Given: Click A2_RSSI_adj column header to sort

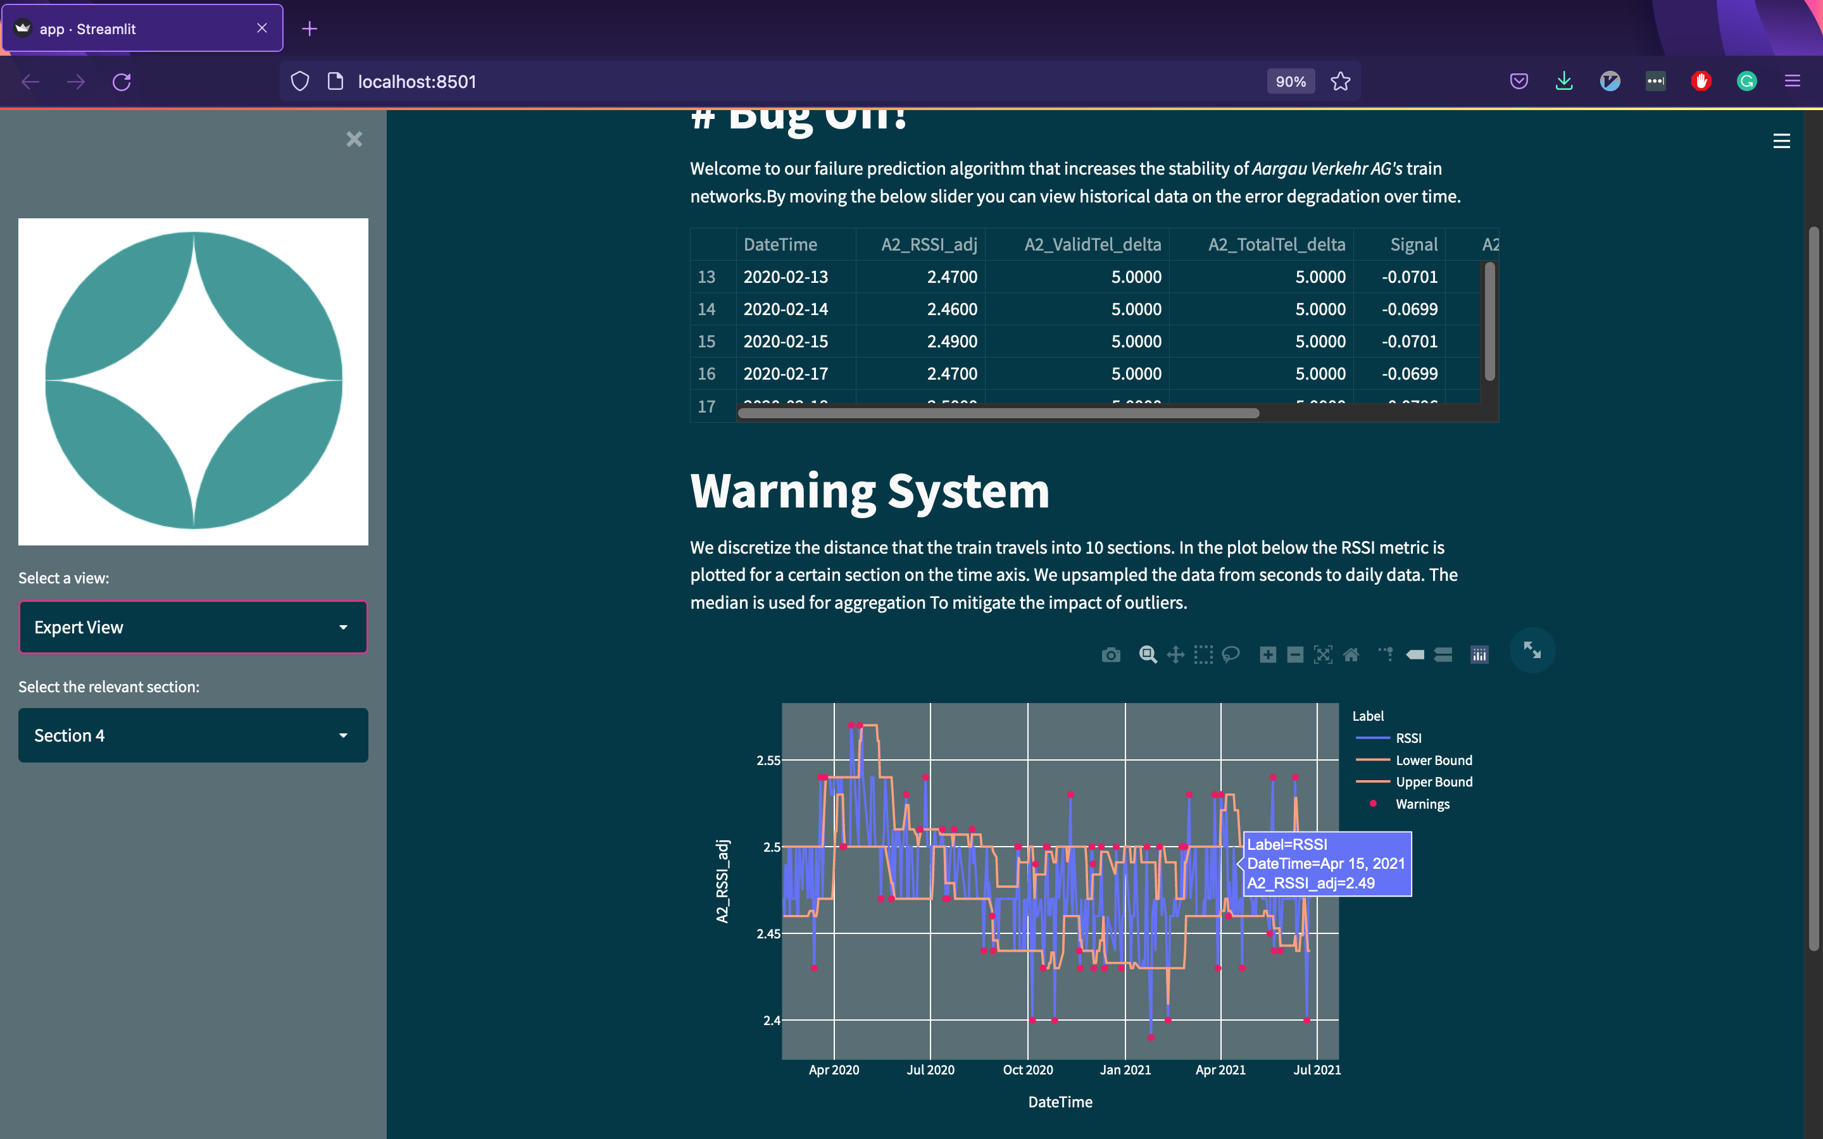Looking at the screenshot, I should 928,245.
